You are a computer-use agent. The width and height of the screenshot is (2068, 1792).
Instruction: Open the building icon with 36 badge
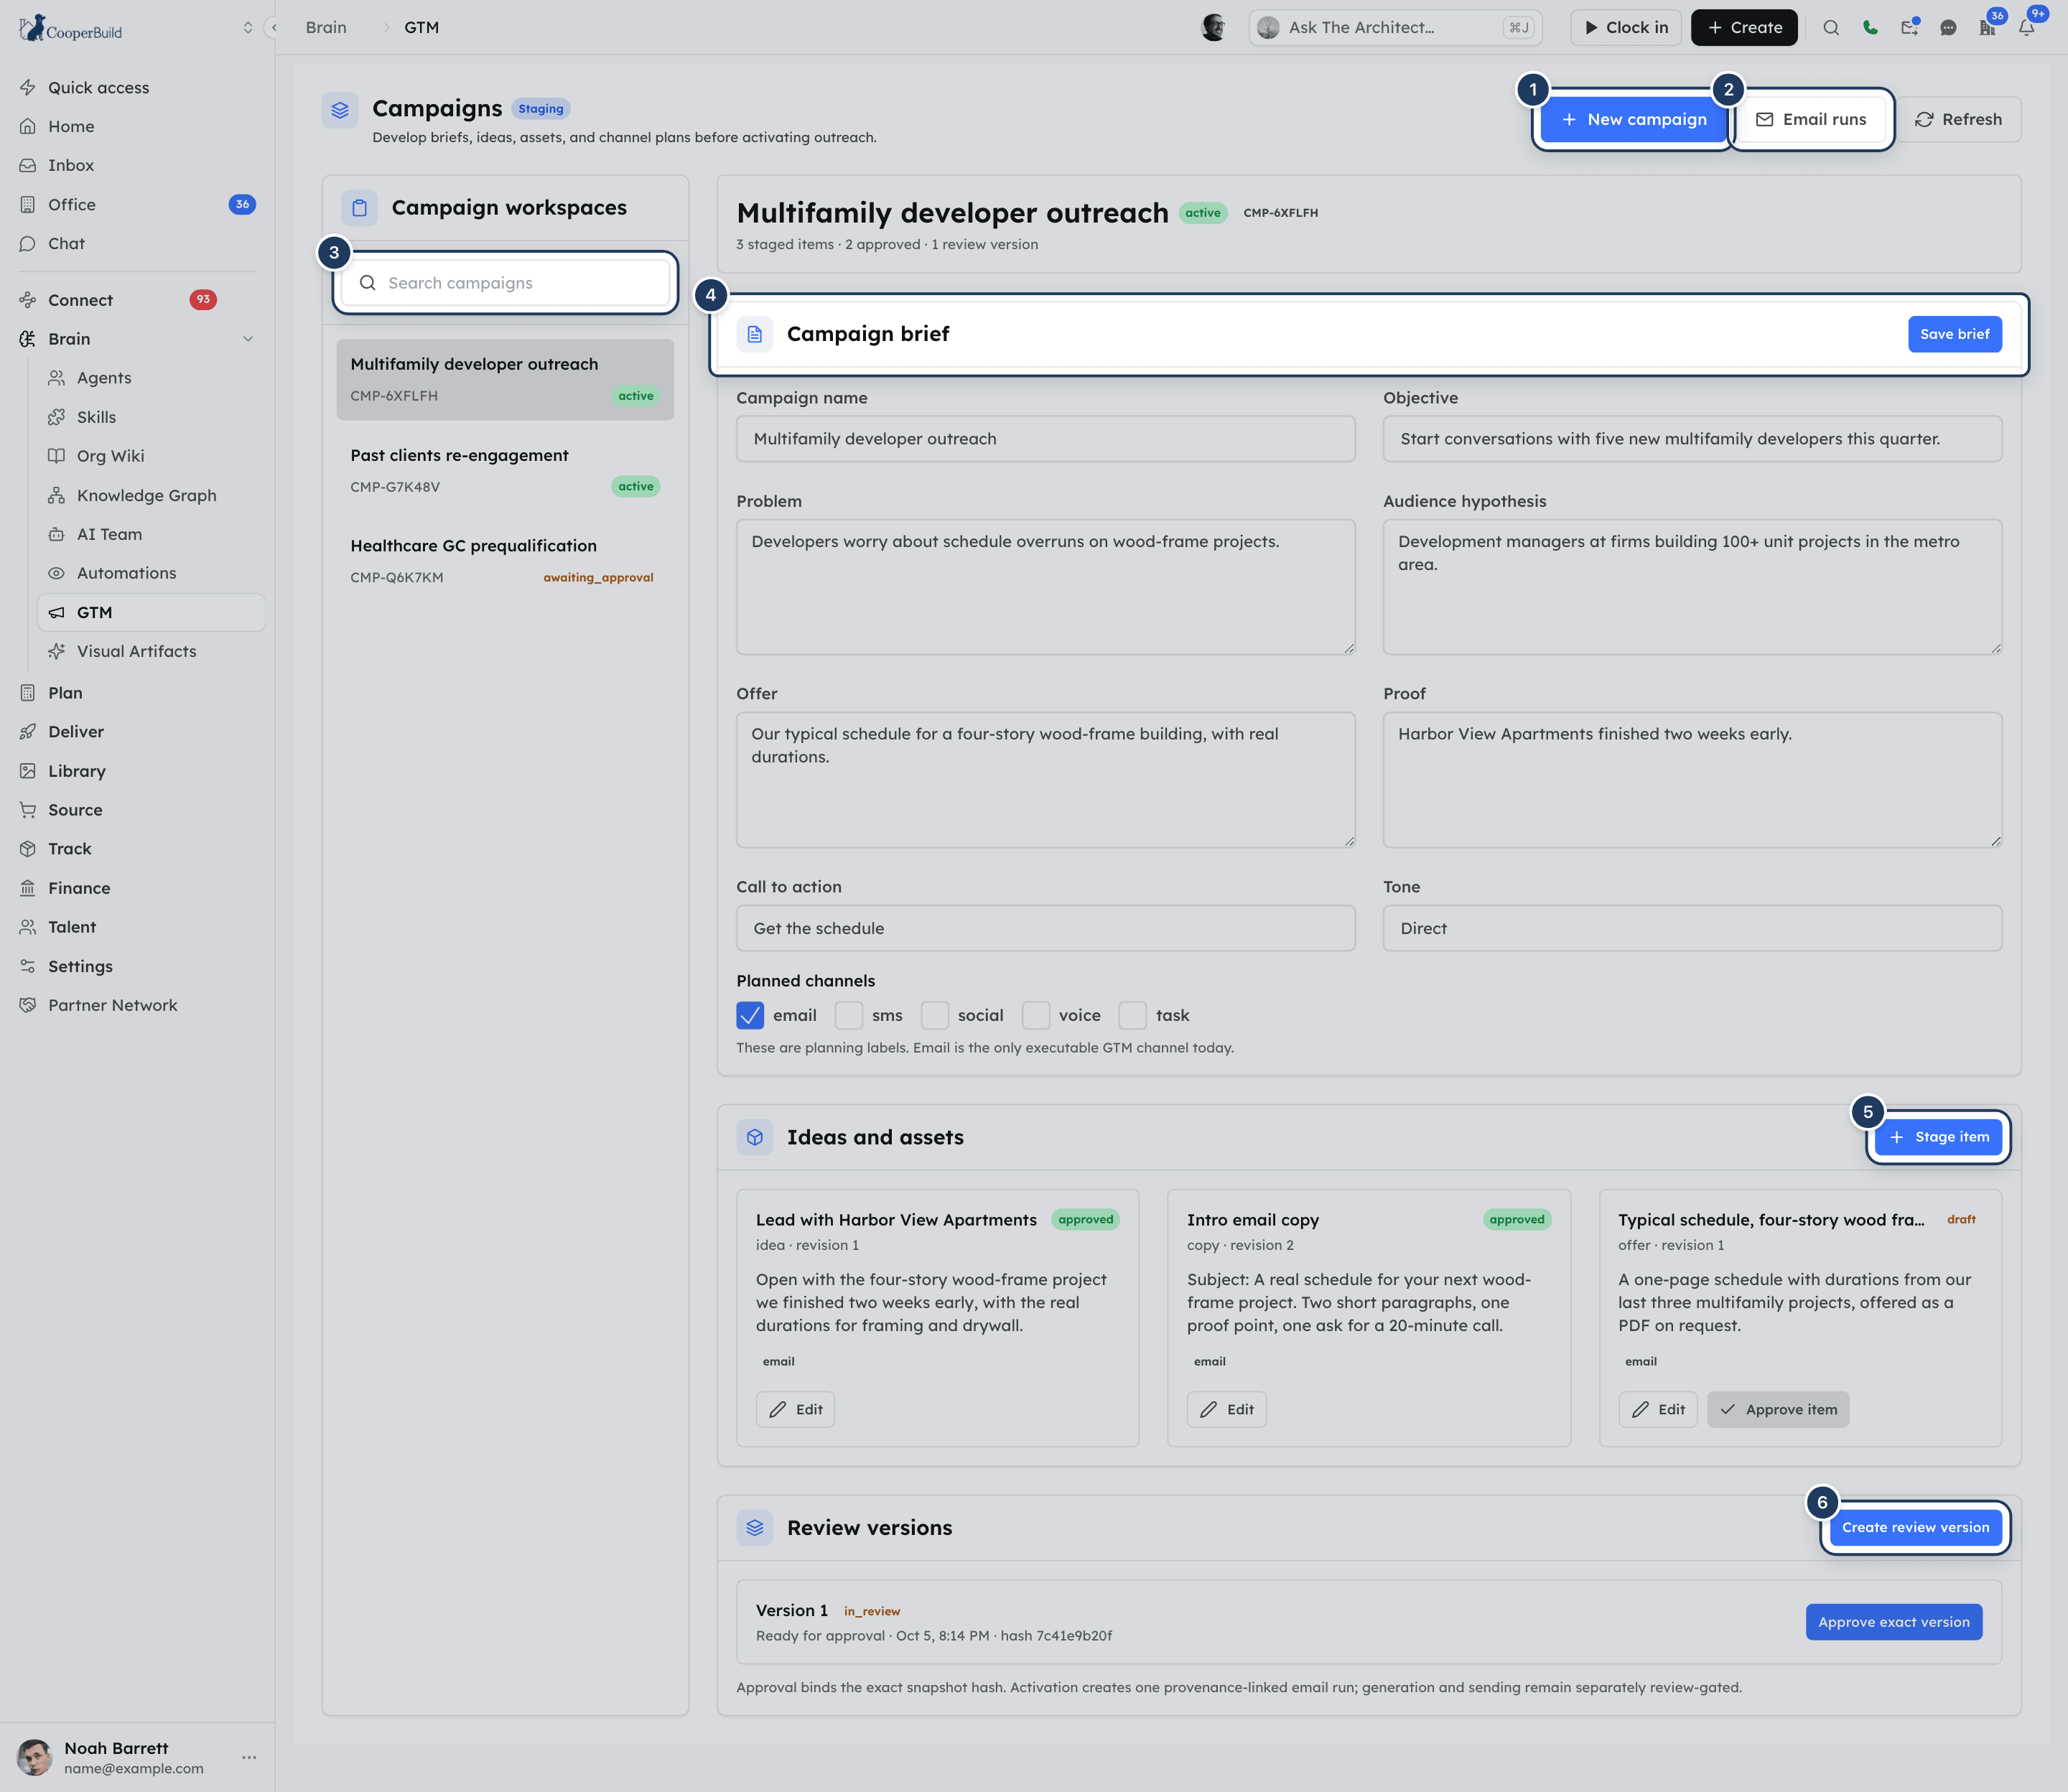pos(1987,28)
